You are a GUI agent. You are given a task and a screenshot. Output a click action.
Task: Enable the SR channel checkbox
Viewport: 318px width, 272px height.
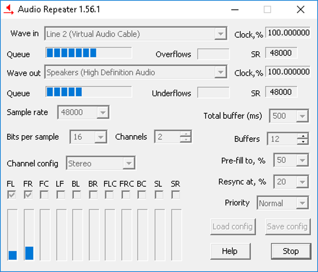coord(176,195)
